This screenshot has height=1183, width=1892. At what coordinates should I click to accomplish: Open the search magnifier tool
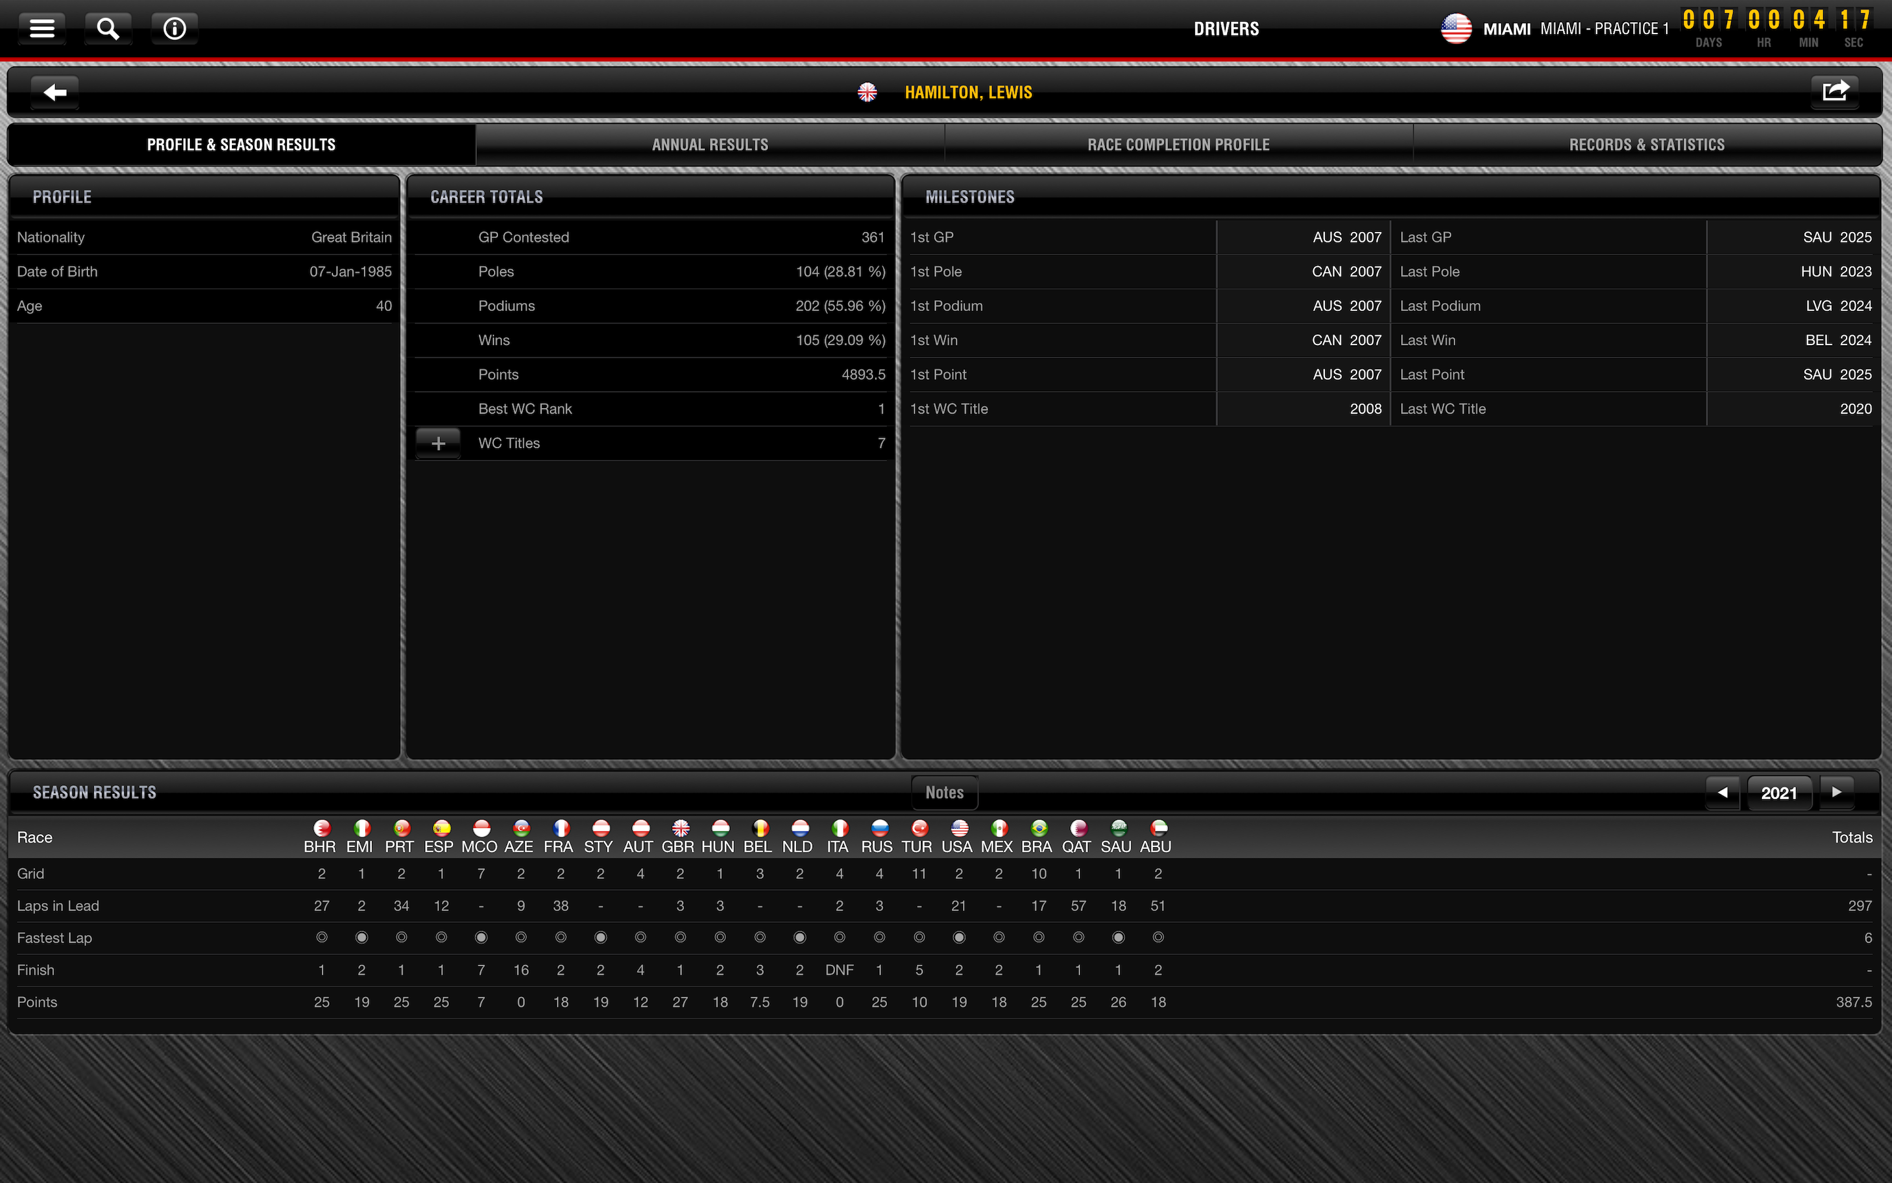coord(108,29)
